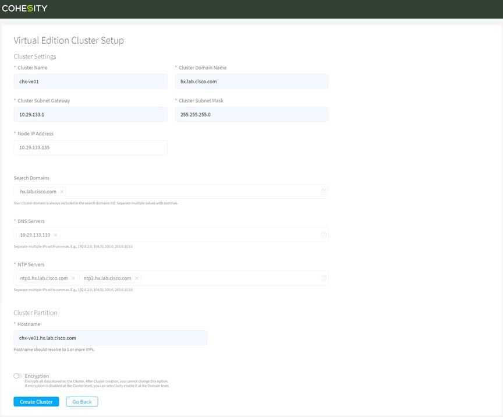This screenshot has width=503, height=417.
Task: Click the Hostname field under Cluster Partition
Action: click(111, 338)
